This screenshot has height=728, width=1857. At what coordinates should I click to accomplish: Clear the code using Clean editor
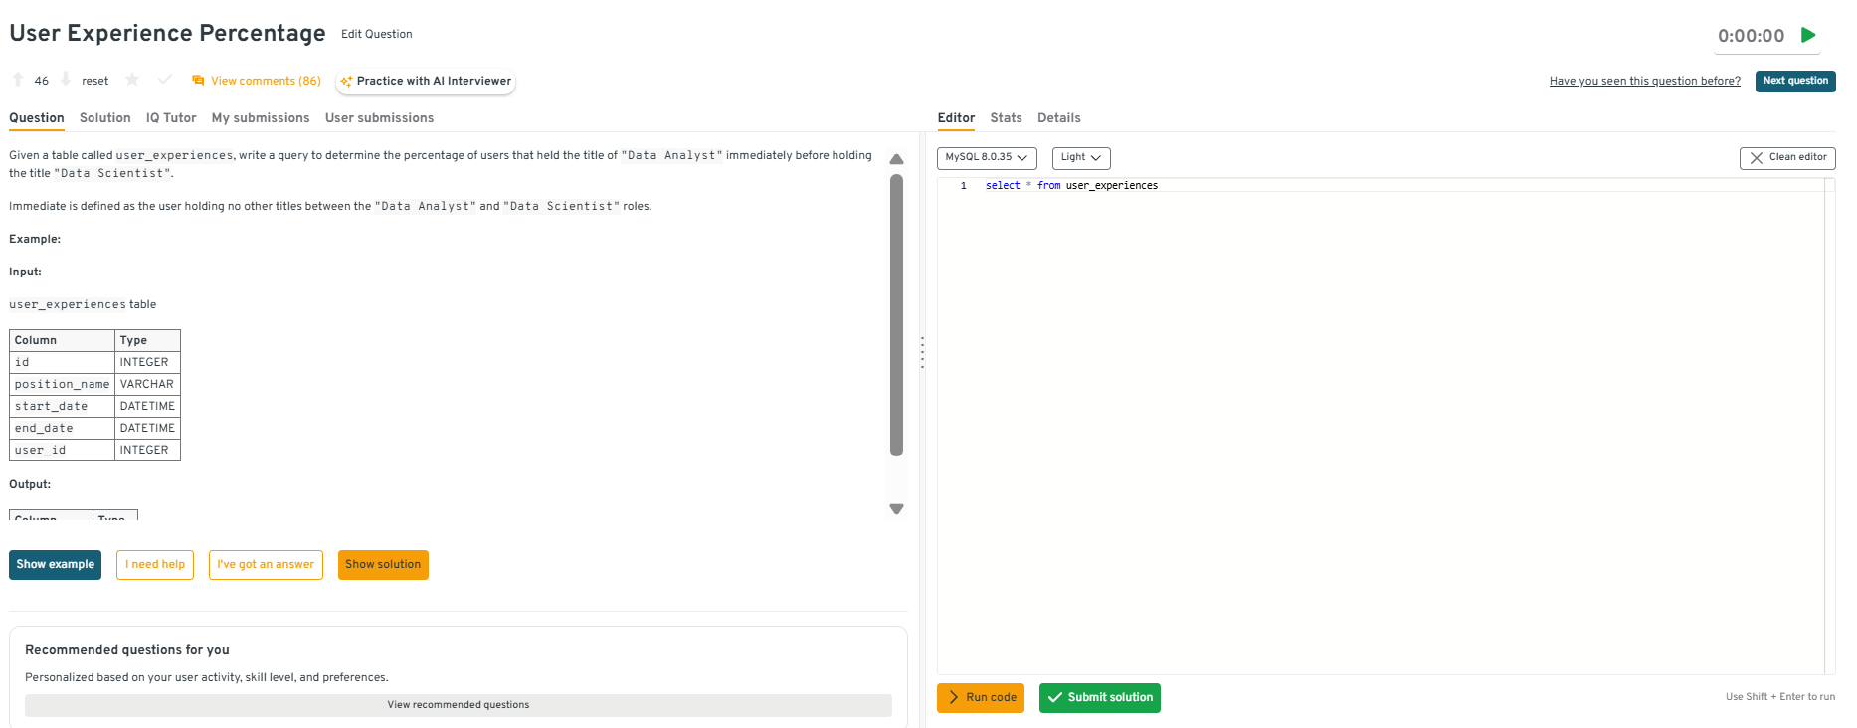[x=1786, y=158]
